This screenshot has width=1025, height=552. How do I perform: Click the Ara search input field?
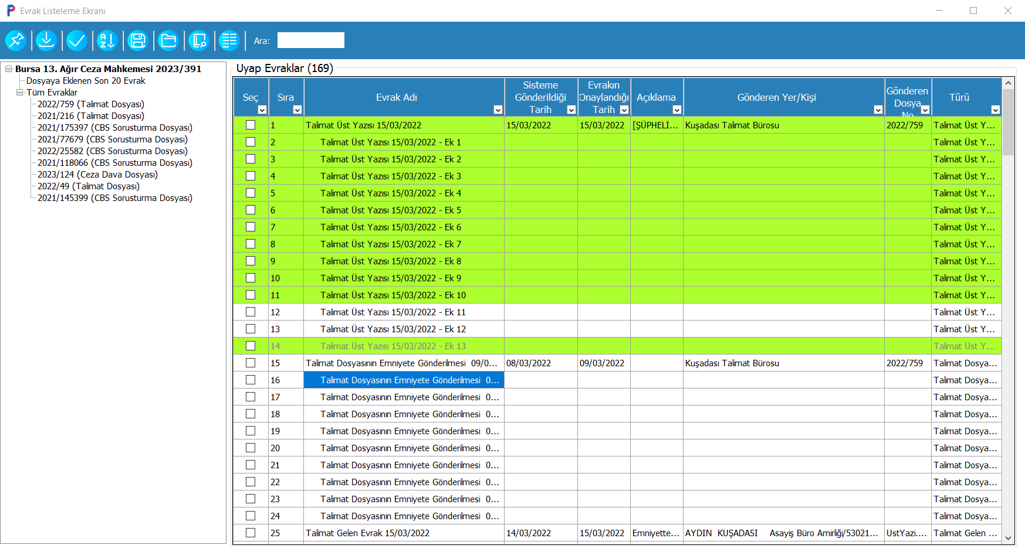310,40
